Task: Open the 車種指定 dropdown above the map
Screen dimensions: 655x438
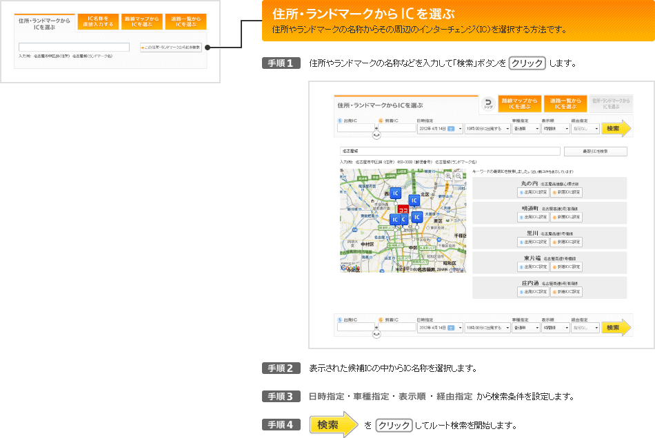Action: (x=526, y=129)
